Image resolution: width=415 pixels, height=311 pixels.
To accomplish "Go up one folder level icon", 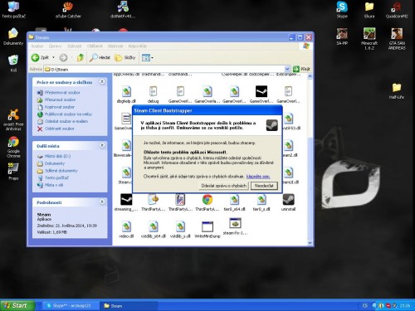I will [x=81, y=57].
